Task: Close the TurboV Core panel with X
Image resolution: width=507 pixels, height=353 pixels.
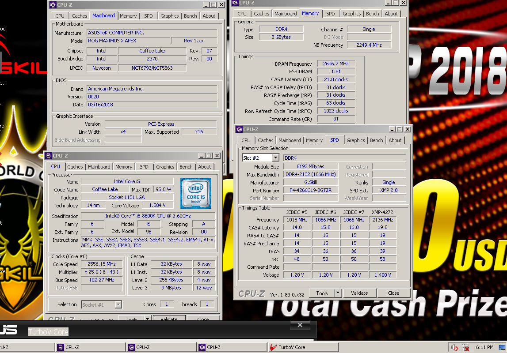Action: coord(300,325)
